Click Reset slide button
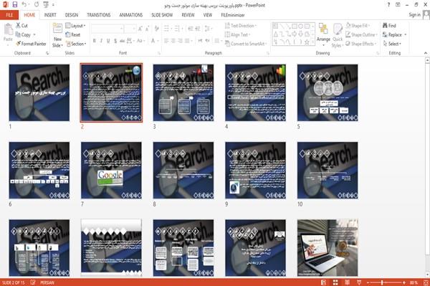The image size is (430, 286). [73, 34]
